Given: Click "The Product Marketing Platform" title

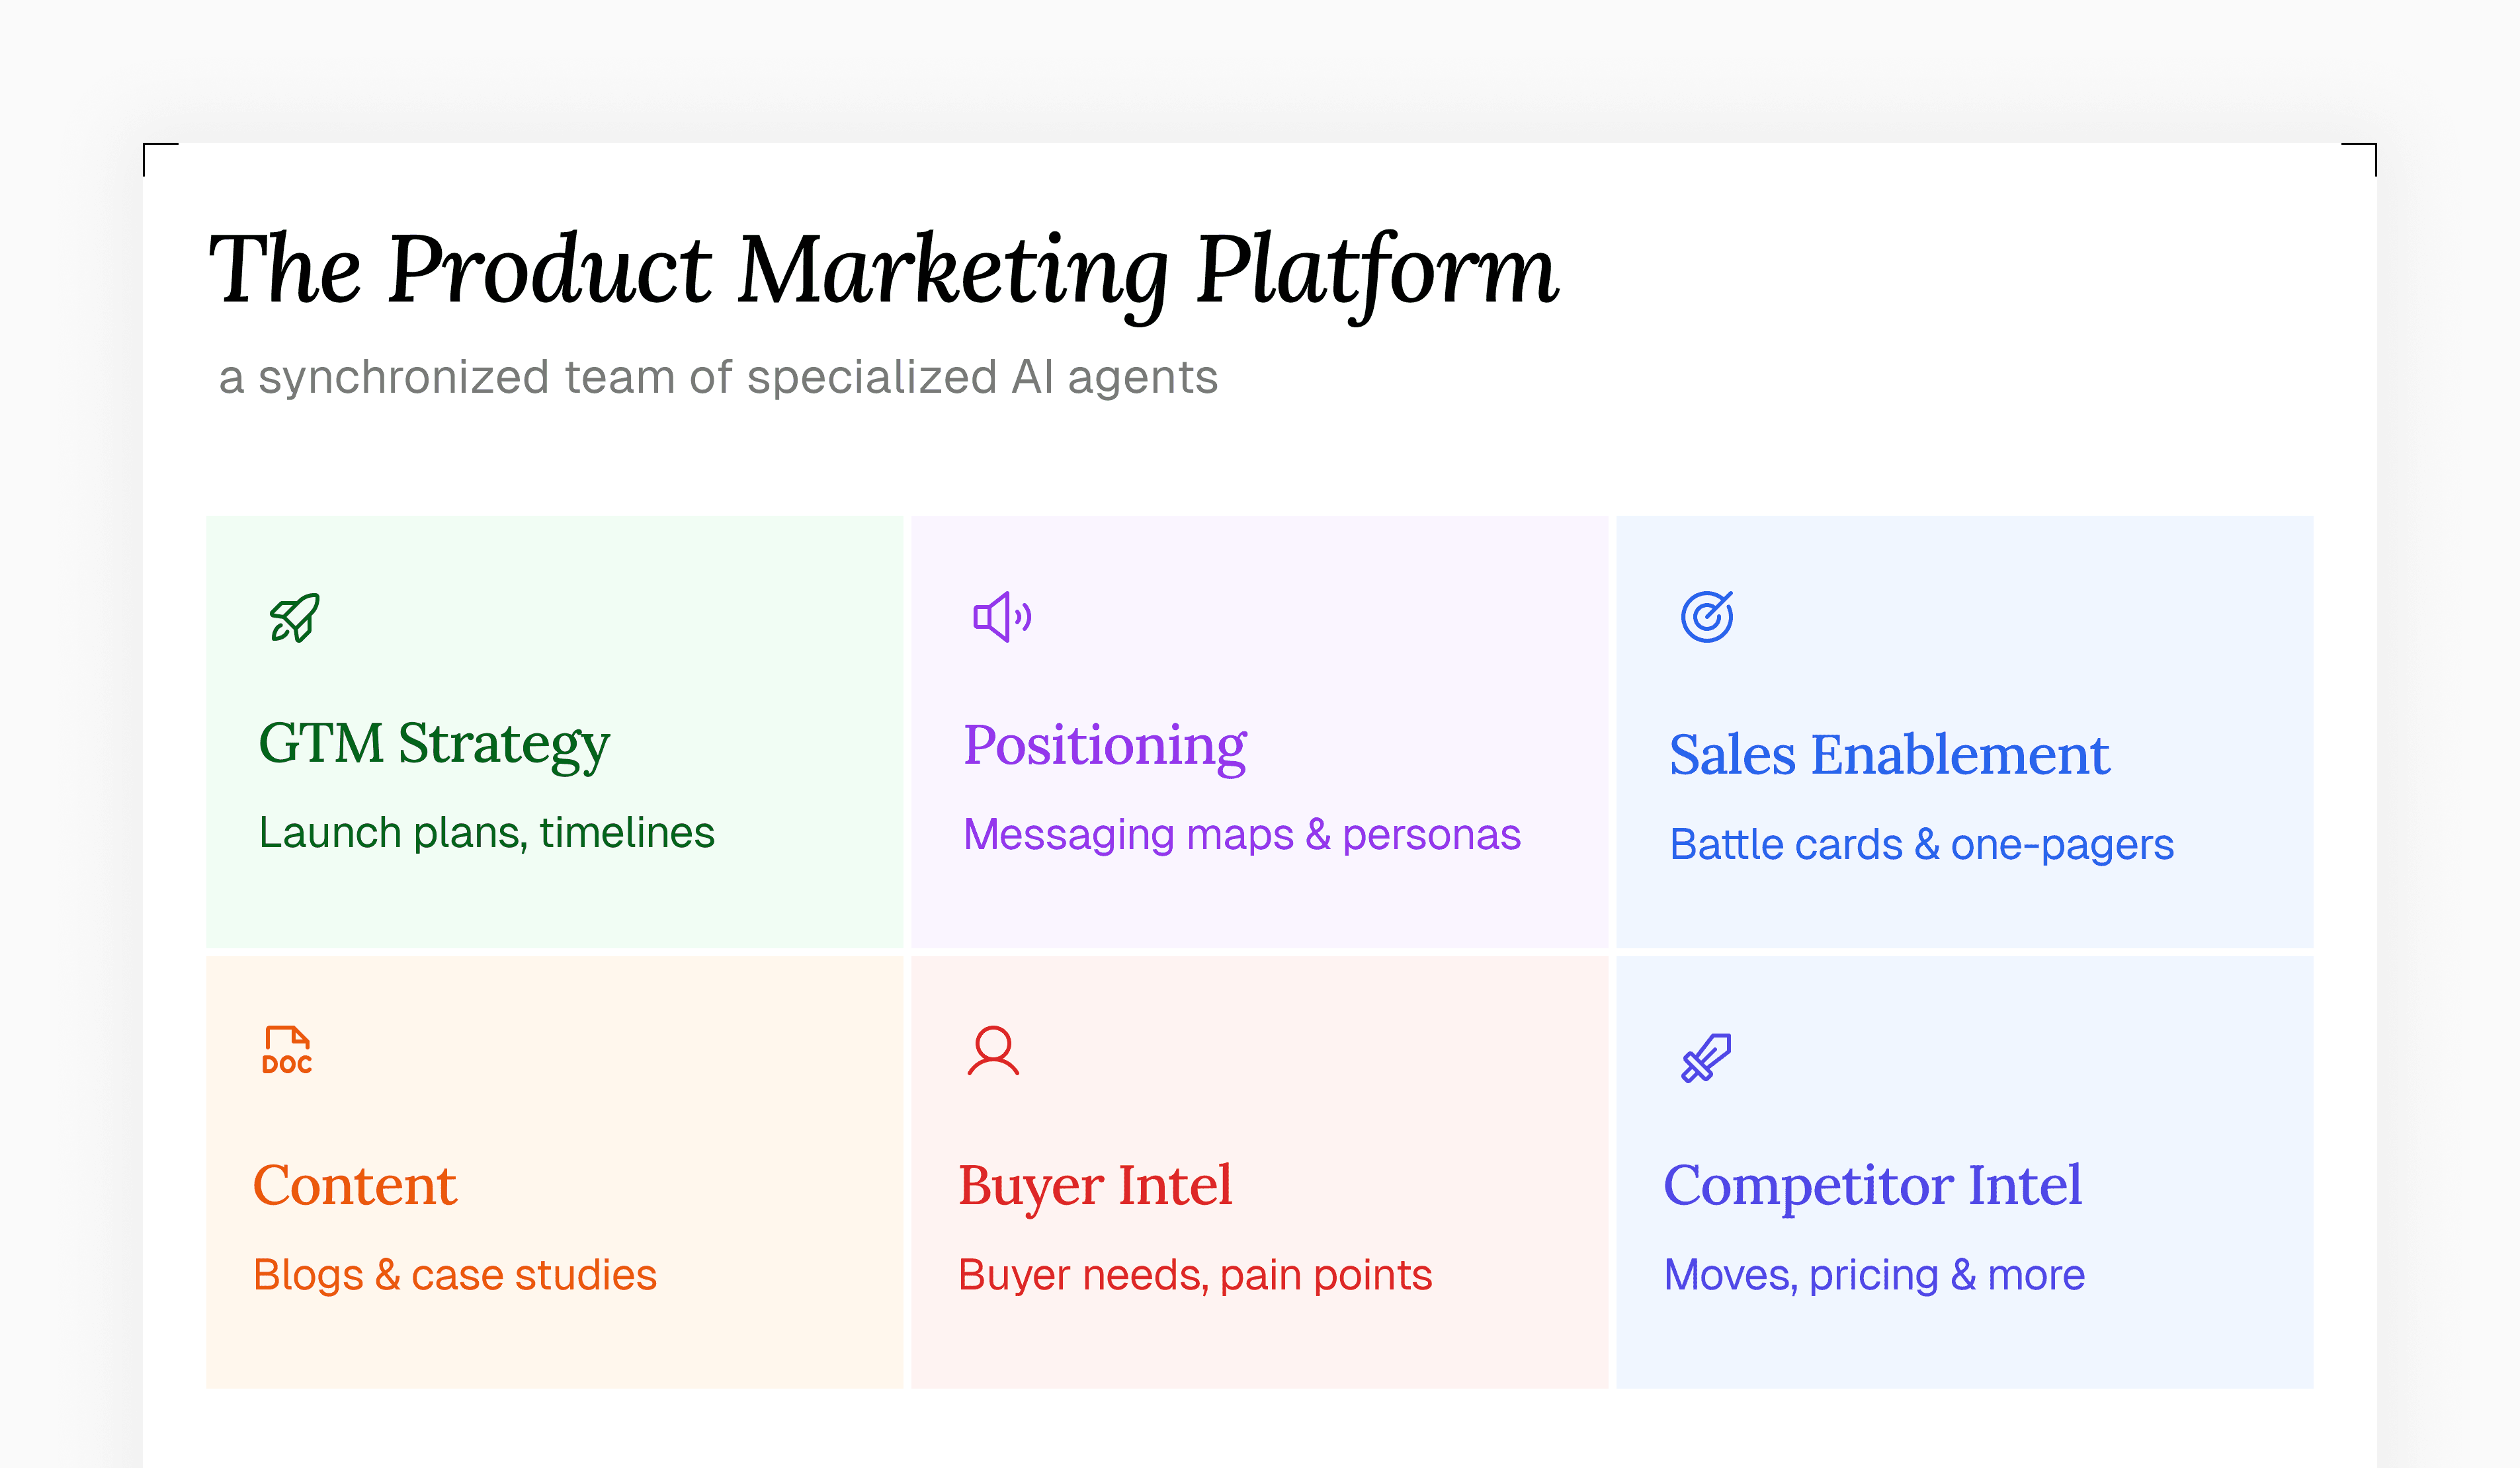Looking at the screenshot, I should 883,270.
